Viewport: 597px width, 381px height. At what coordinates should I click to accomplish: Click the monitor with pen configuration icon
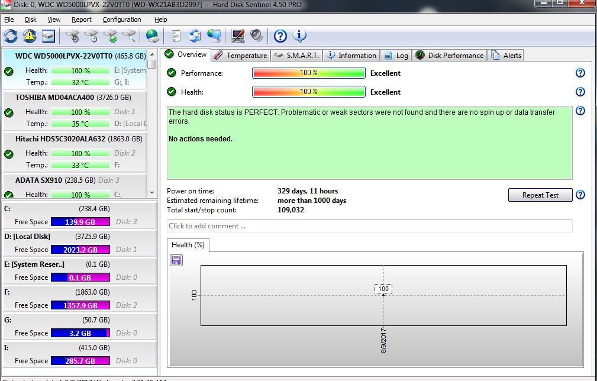tap(237, 36)
